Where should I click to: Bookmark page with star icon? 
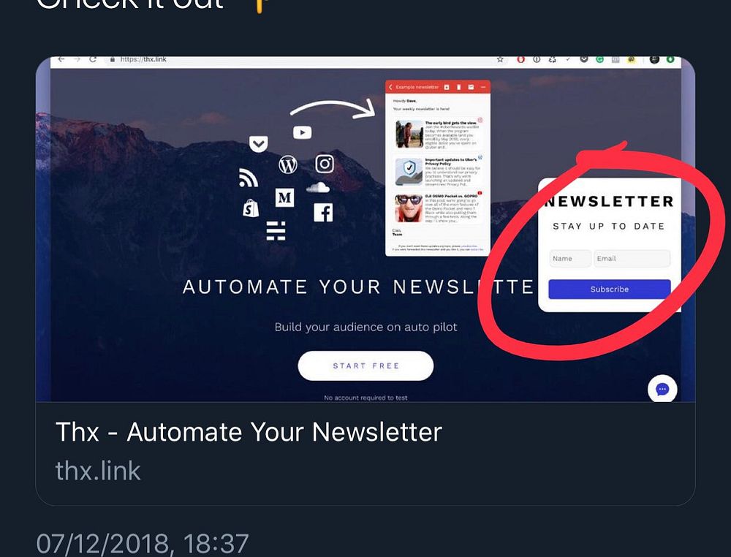point(500,60)
